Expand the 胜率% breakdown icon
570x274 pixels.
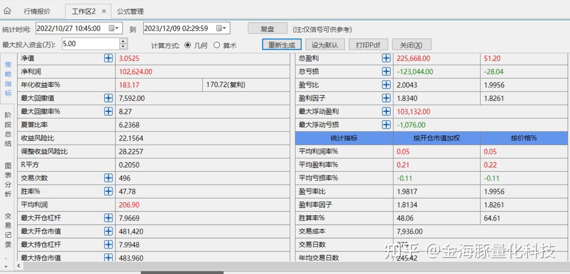108,191
